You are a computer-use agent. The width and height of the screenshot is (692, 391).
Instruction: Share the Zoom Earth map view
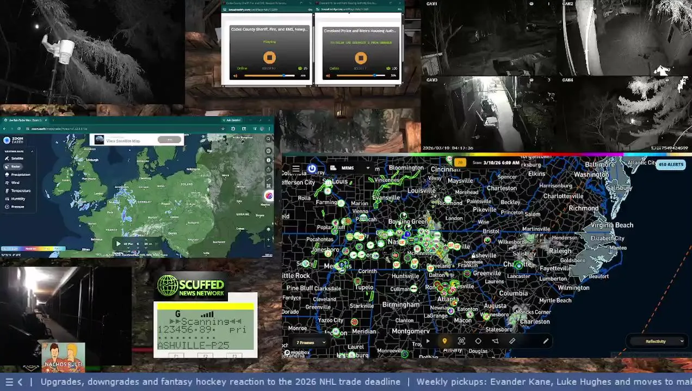coord(268,170)
